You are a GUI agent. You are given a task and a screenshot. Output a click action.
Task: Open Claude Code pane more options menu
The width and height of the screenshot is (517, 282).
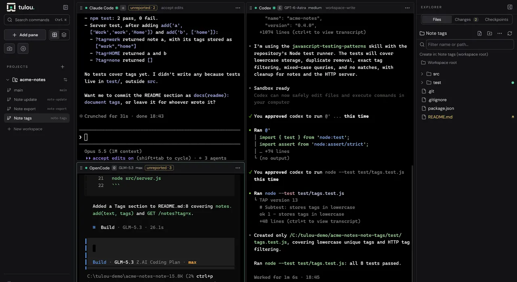coord(237,8)
